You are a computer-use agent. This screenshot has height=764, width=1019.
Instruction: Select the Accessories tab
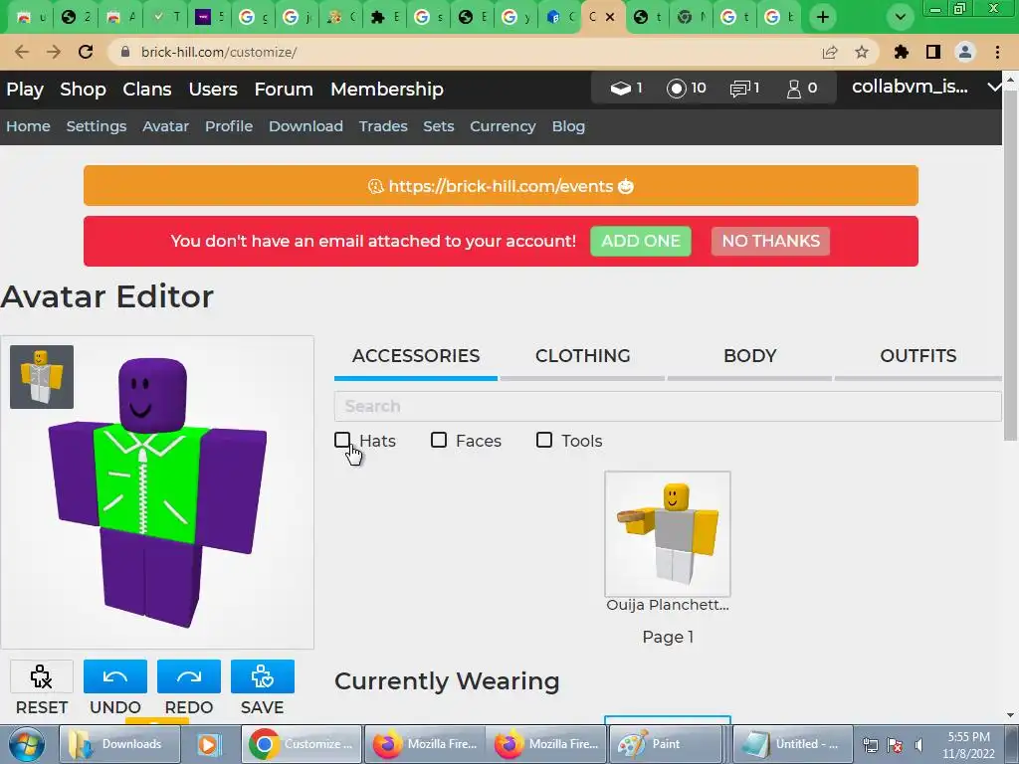point(416,356)
